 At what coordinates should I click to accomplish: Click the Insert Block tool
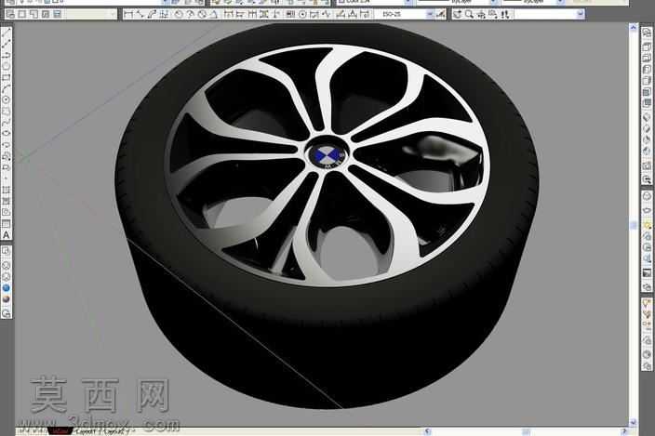[7, 156]
